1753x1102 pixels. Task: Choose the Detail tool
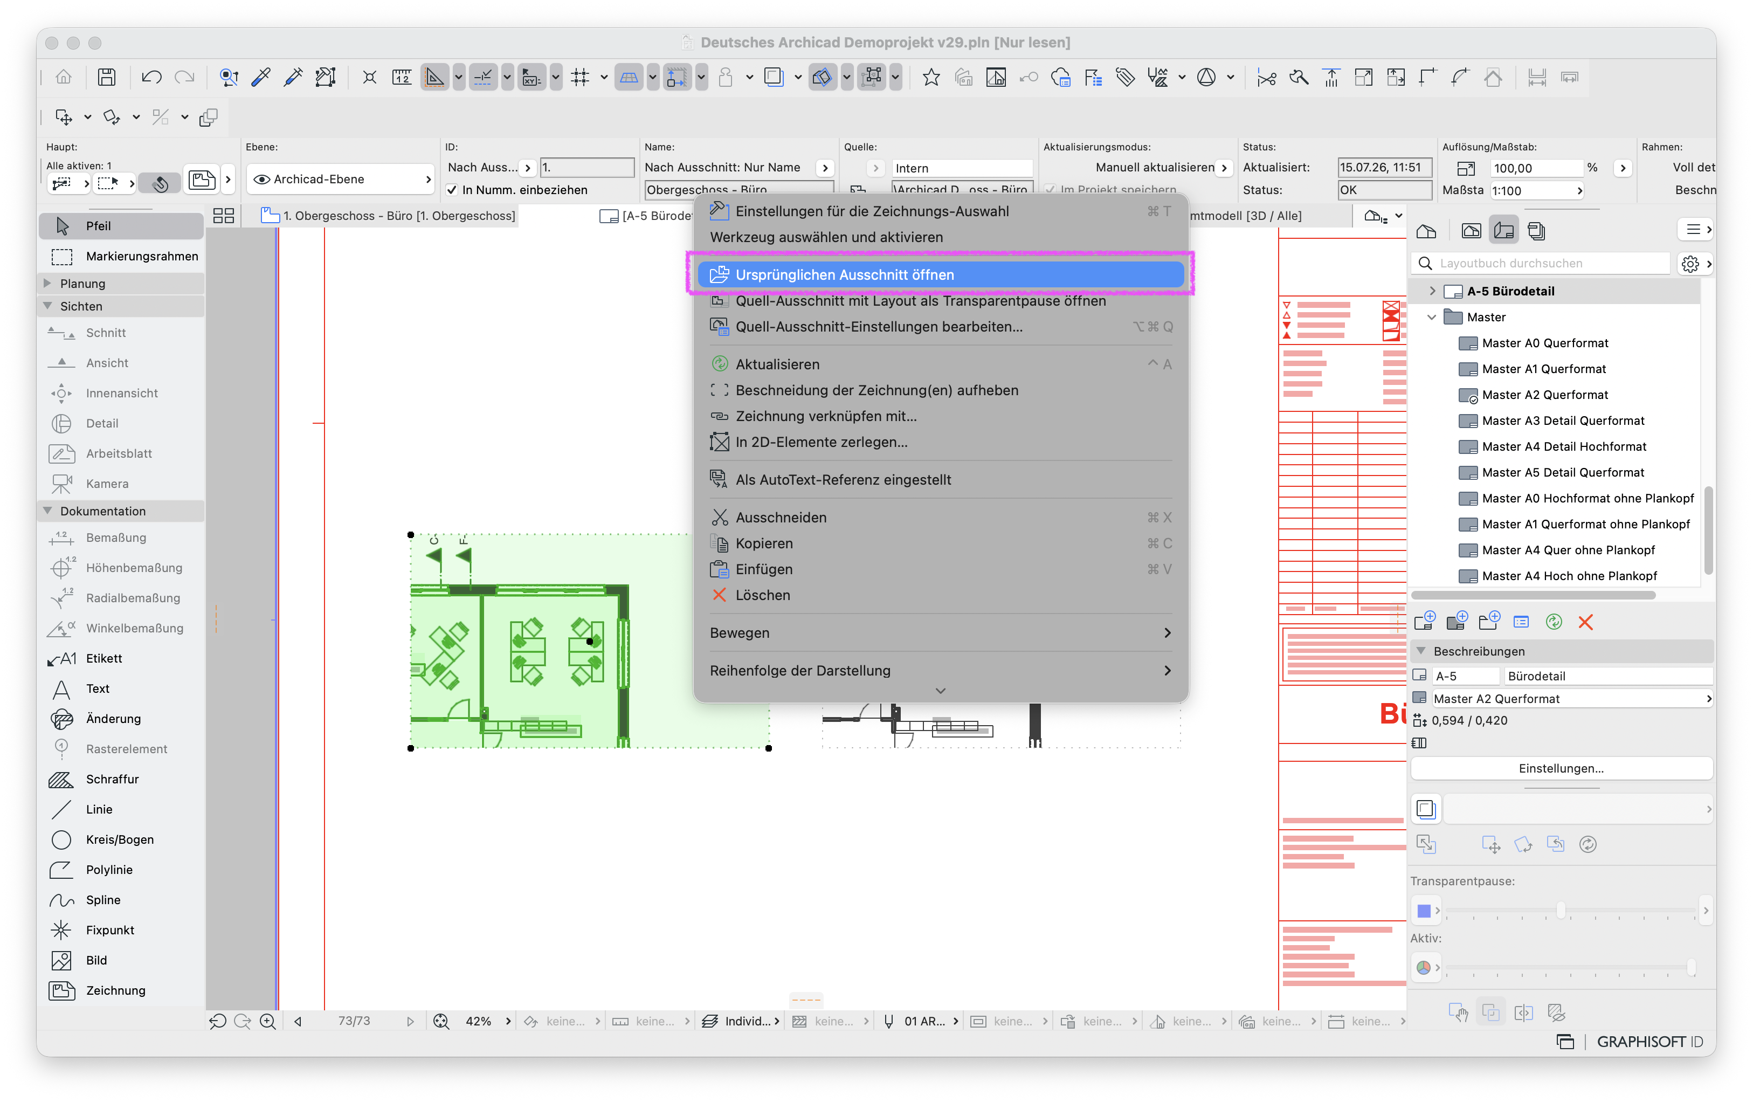point(121,423)
